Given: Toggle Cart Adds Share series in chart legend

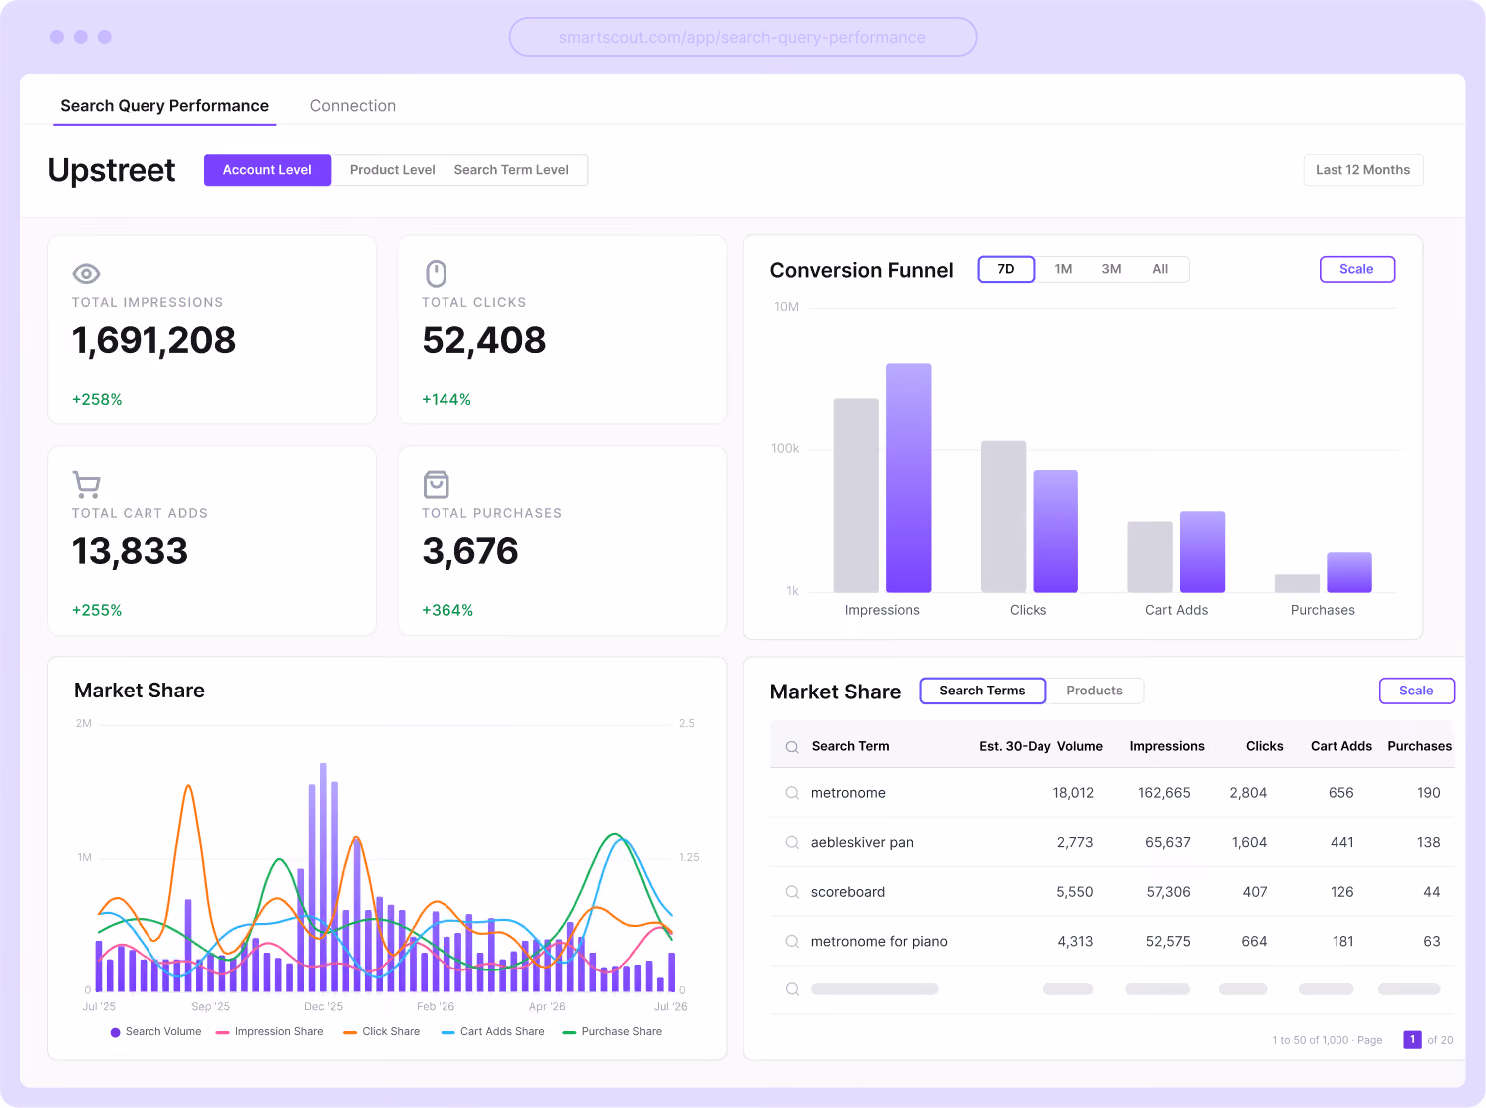Looking at the screenshot, I should click(492, 1032).
